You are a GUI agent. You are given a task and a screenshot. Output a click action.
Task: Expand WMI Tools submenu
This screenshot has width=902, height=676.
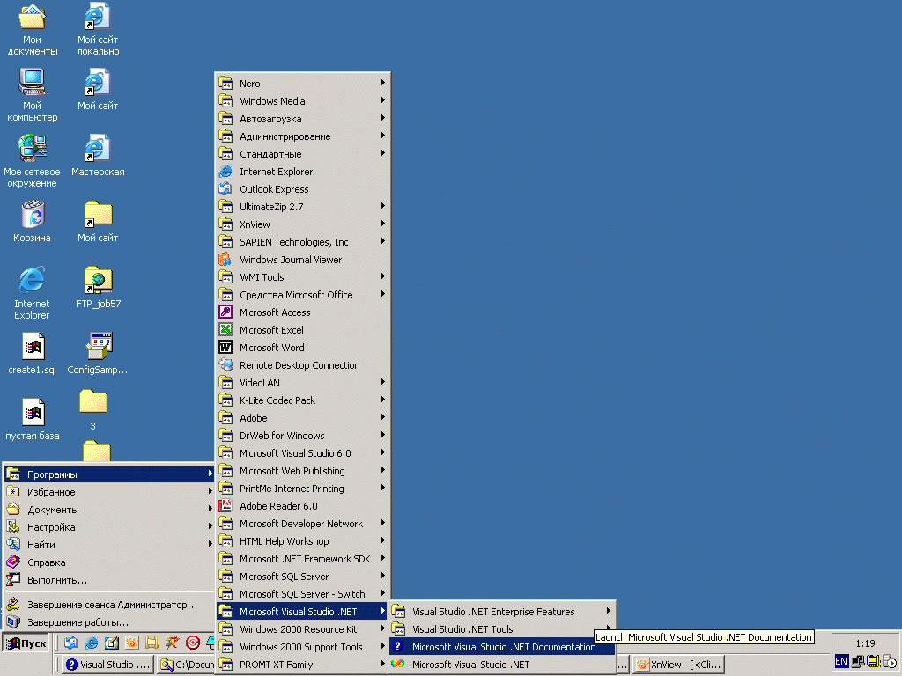tap(303, 277)
